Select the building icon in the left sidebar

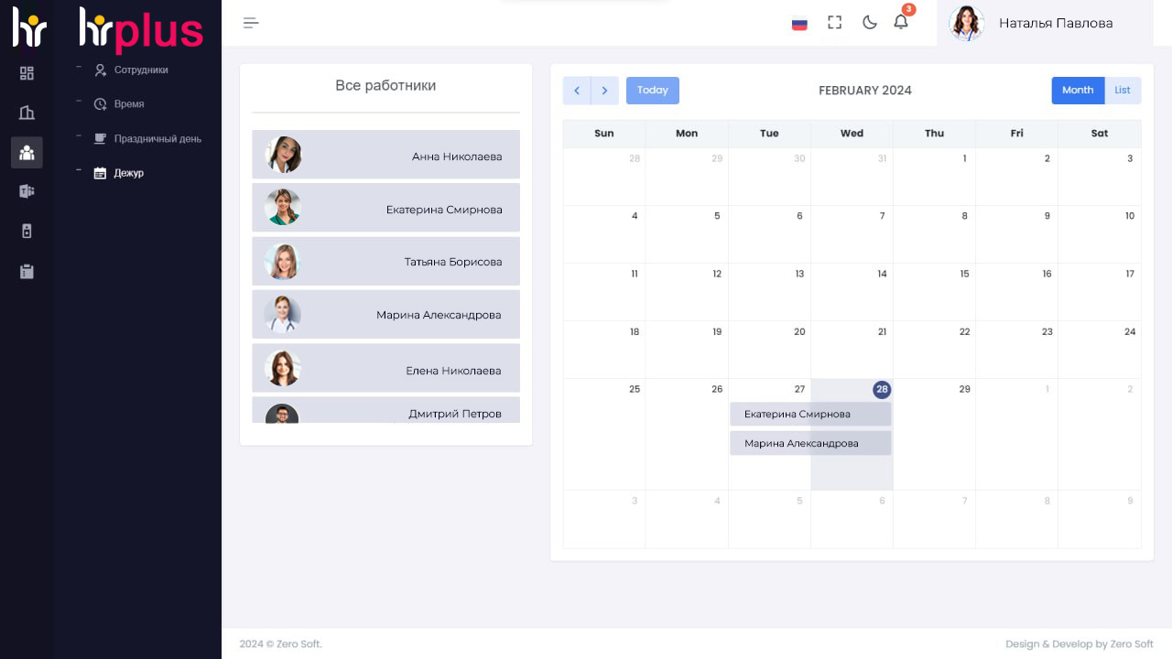(x=27, y=113)
